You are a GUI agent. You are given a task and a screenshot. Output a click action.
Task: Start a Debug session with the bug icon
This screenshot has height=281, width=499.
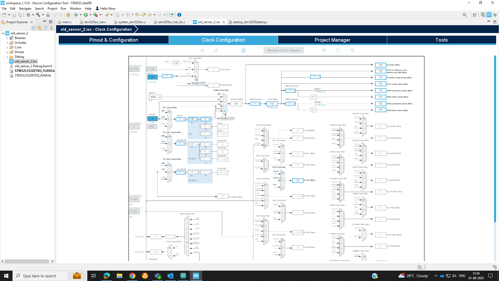[76, 15]
